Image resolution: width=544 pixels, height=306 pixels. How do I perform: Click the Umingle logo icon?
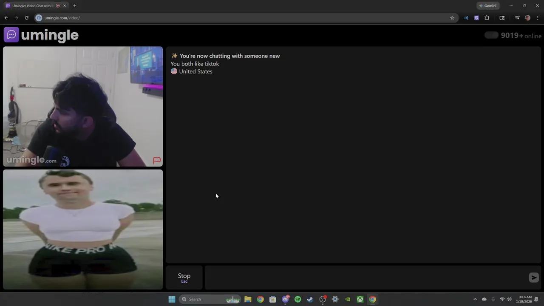pos(11,35)
